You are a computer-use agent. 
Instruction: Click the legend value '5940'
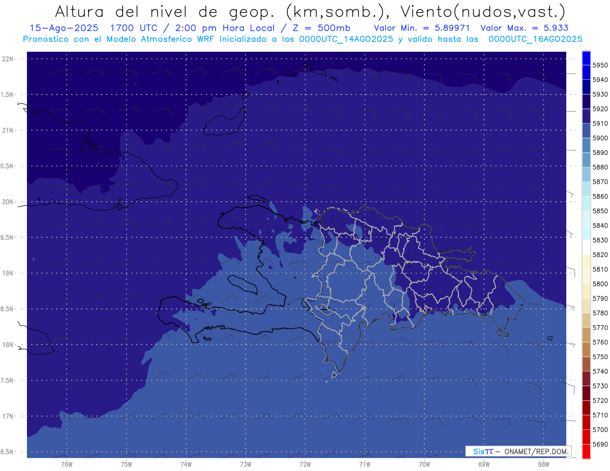coord(600,80)
